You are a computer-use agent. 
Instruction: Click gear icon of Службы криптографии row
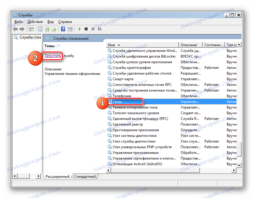point(110,68)
